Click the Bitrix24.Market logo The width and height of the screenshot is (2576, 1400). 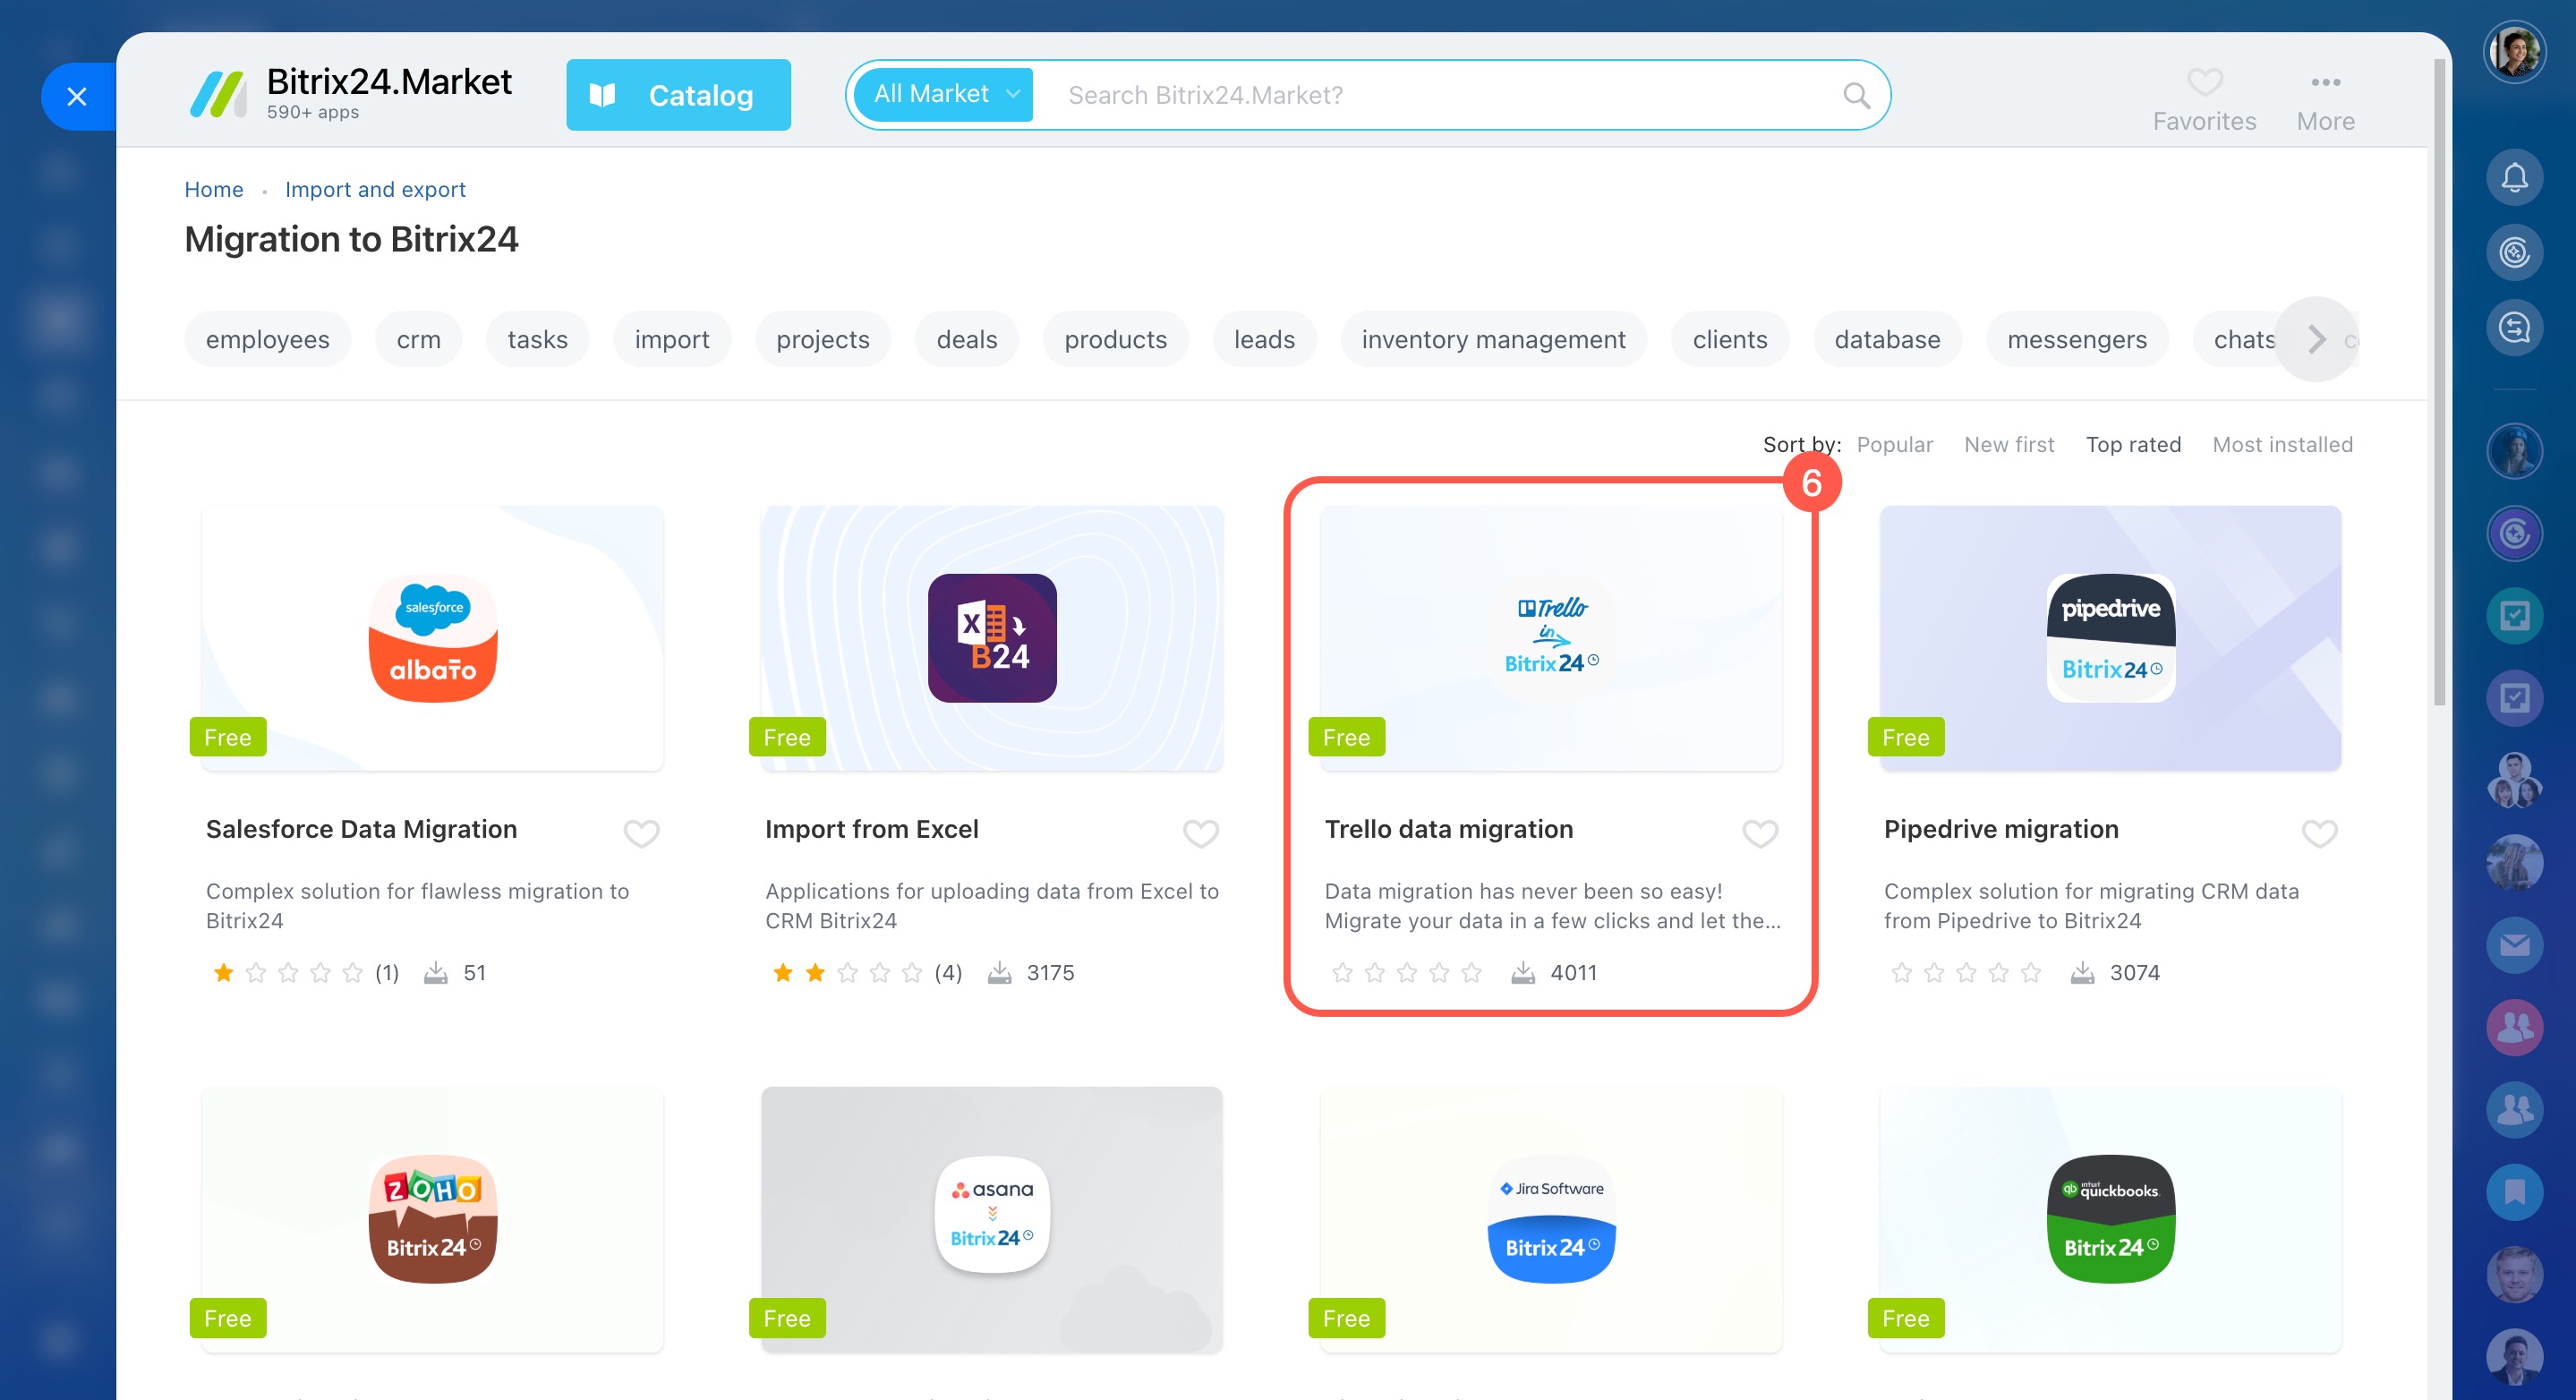[219, 95]
